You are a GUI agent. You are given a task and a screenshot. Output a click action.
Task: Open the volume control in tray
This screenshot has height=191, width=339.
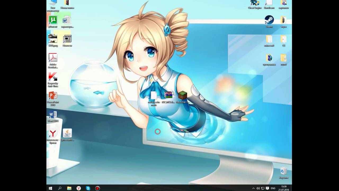click(x=258, y=188)
